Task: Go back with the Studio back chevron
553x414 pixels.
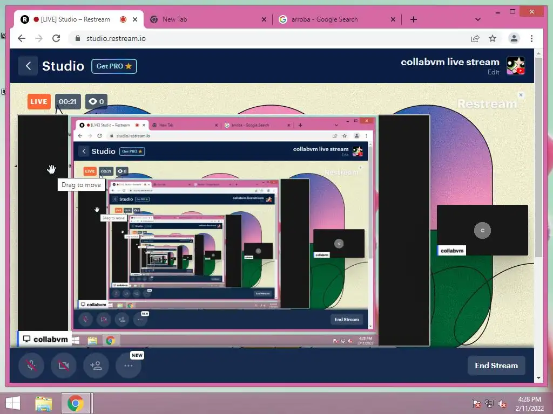Action: 28,66
